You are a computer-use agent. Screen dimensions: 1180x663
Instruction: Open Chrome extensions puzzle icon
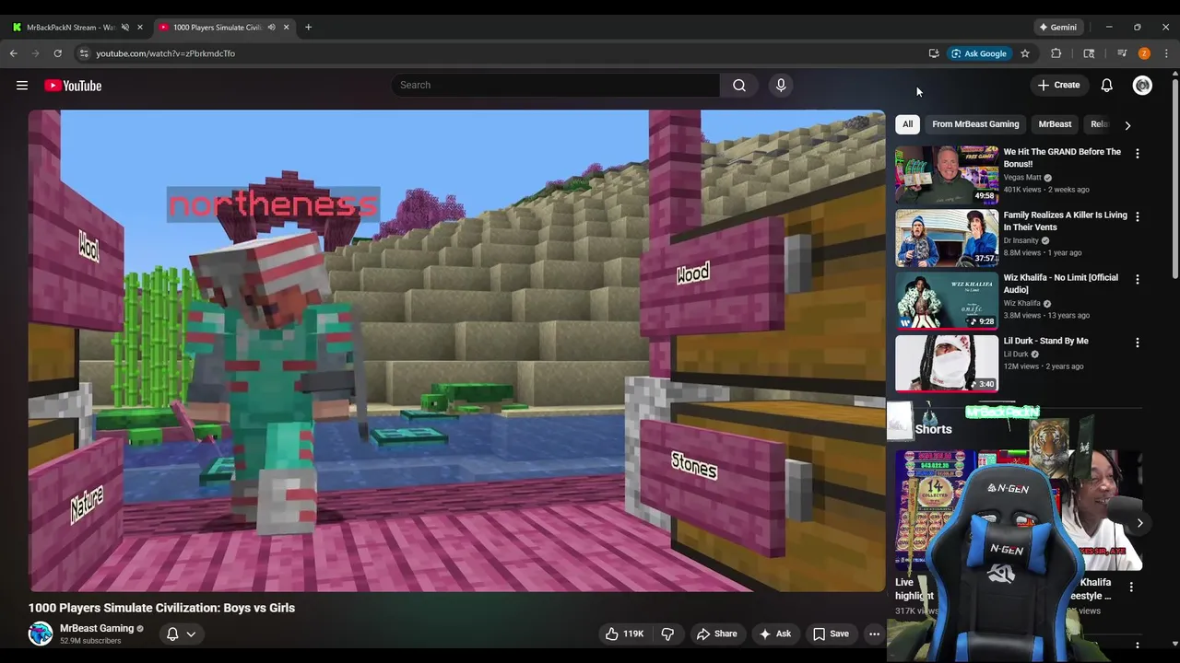1056,53
